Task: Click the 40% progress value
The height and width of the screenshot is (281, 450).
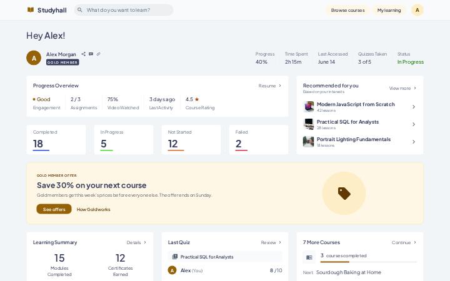Action: tap(261, 62)
